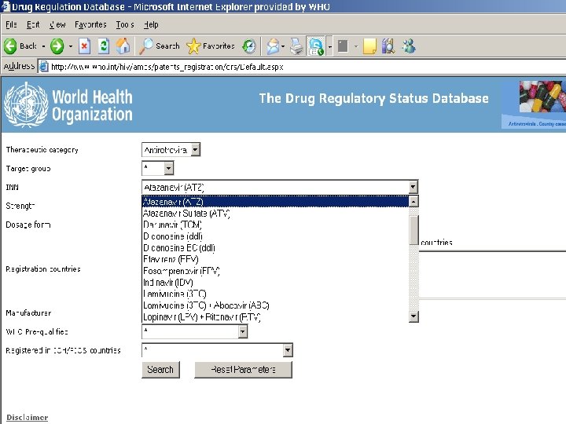Open the Favorites menu
The width and height of the screenshot is (566, 424).
pyautogui.click(x=90, y=24)
